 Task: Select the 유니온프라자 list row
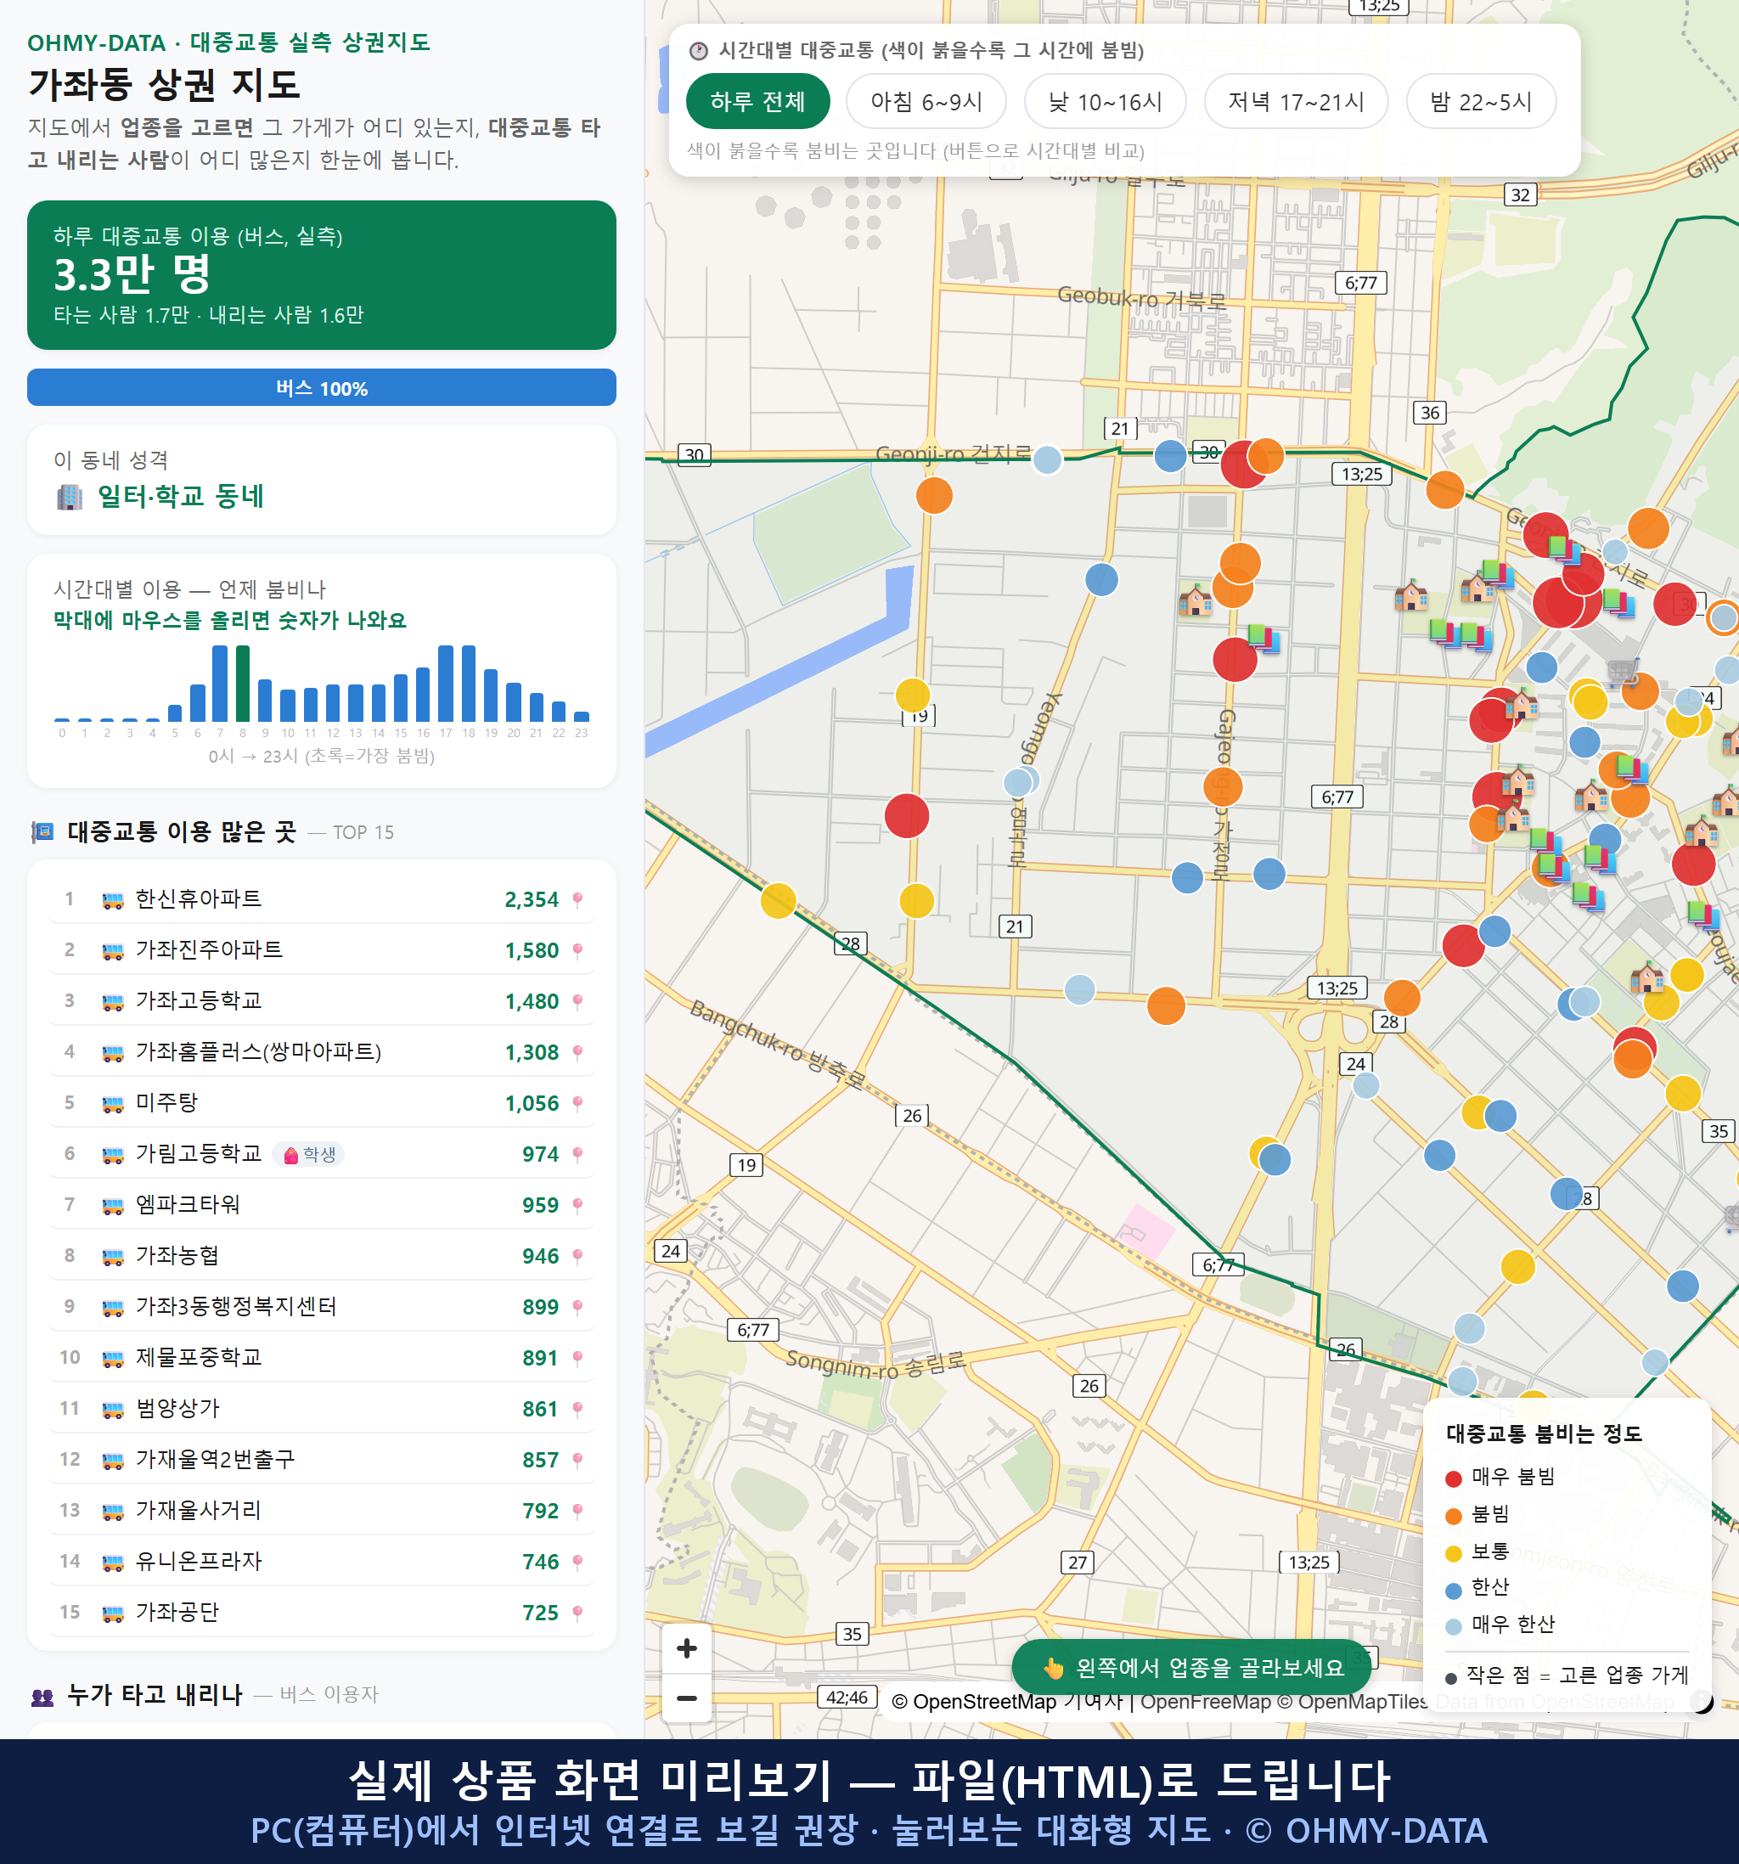(x=322, y=1562)
